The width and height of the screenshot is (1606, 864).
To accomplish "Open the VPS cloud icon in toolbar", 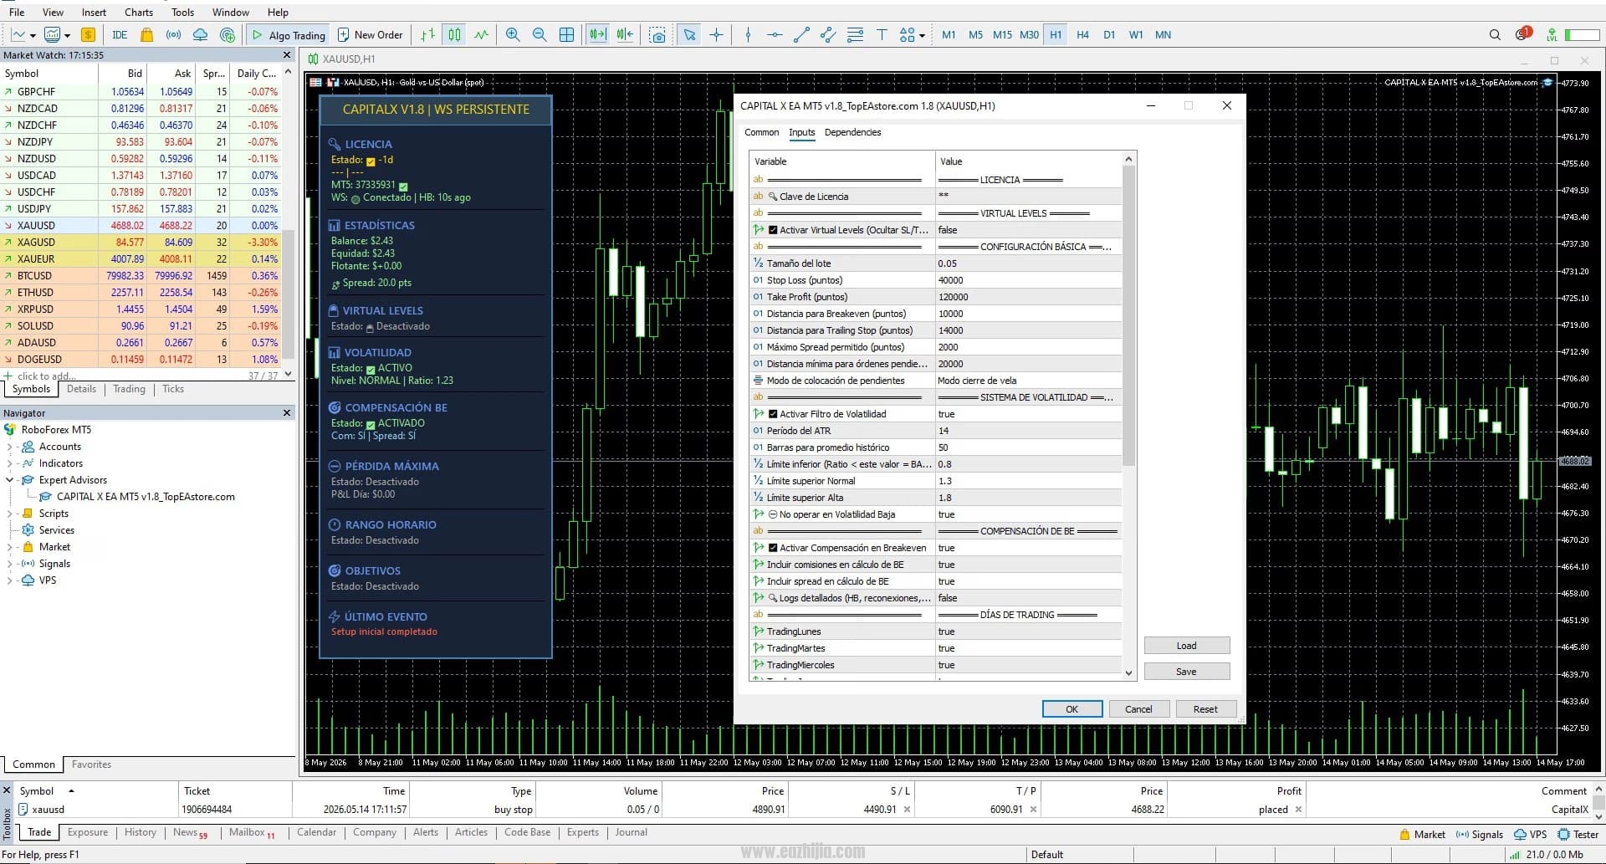I will [200, 35].
